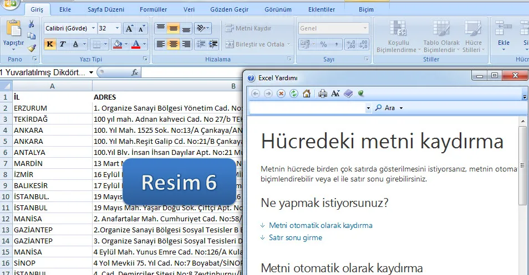Screen dimensions: 529x275
Task: Toggle bold (K) formatting
Action: point(50,44)
